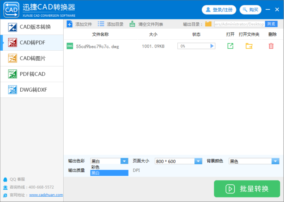Screen dimensions: 284x202
Task: Click the DWG file type icon
Action: coord(70,46)
